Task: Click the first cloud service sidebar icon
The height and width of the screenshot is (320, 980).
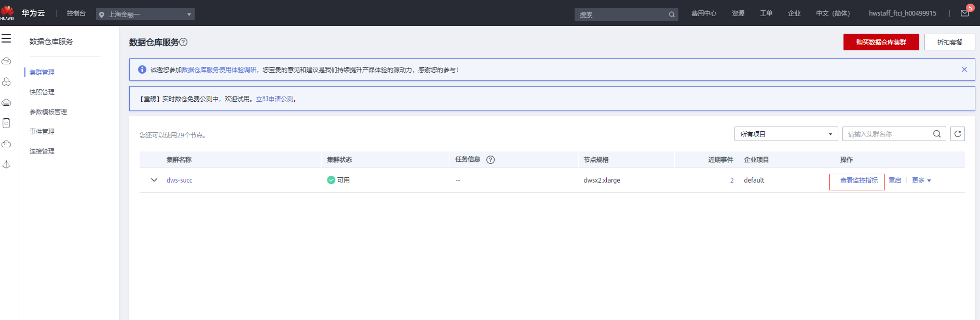Action: [x=6, y=61]
